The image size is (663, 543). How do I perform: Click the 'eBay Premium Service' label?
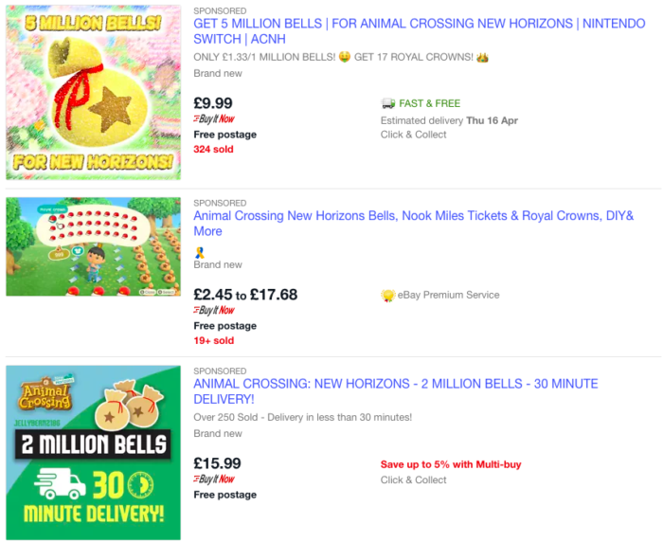tap(449, 296)
